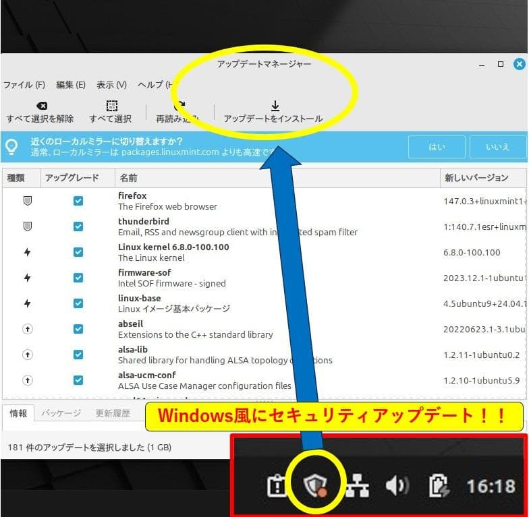Uncheck the firefox upgrade checkbox
Viewport: 529px width, 517px height.
78,201
